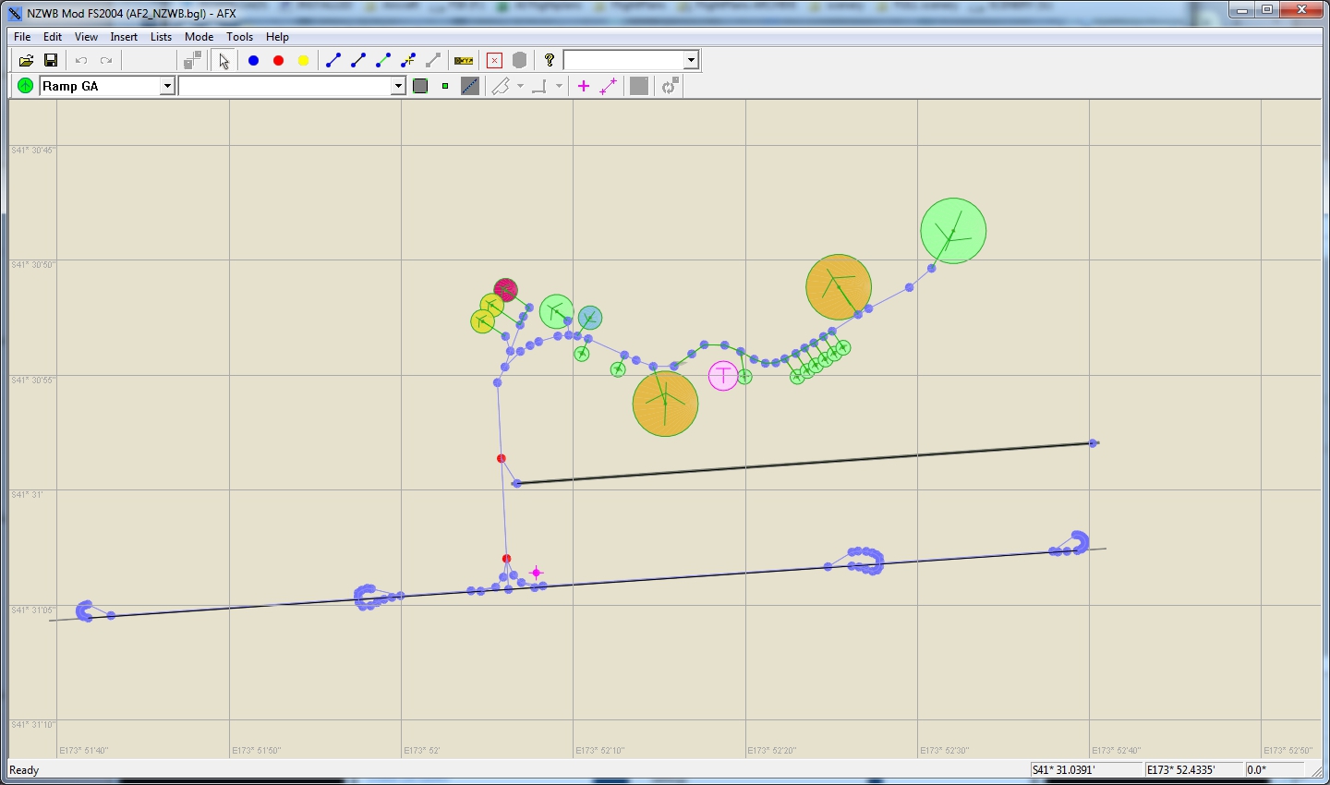
Task: Select the blue node tool
Action: tap(253, 60)
